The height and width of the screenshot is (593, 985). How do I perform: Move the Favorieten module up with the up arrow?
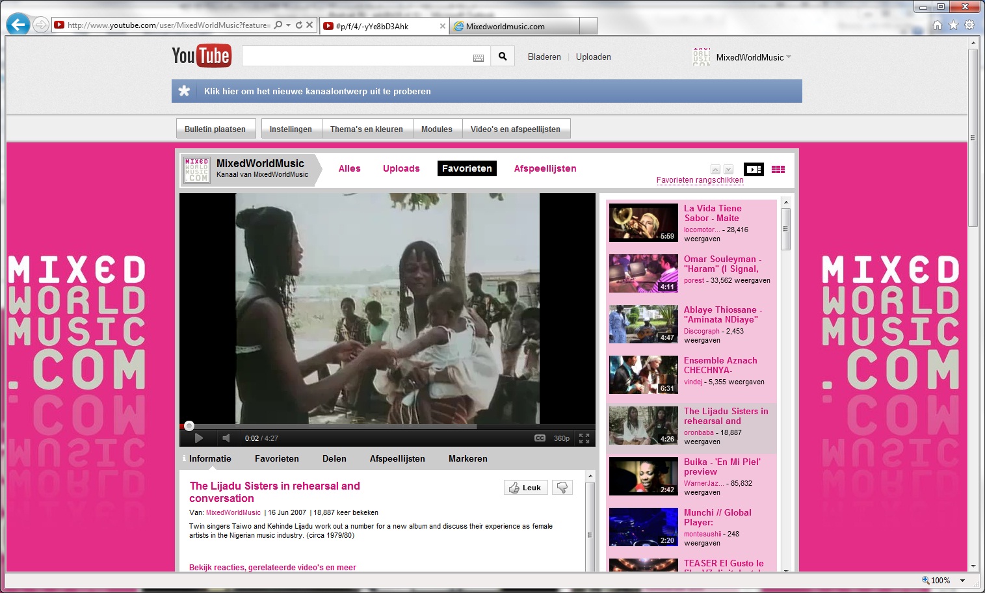pos(715,169)
